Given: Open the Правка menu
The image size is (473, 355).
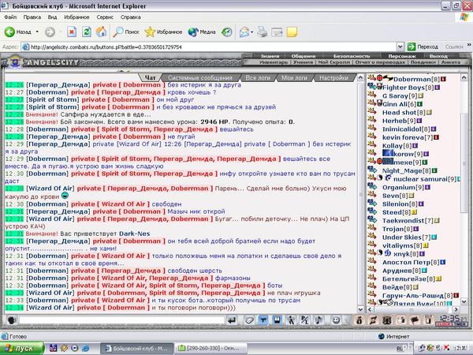Looking at the screenshot, I should point(32,17).
